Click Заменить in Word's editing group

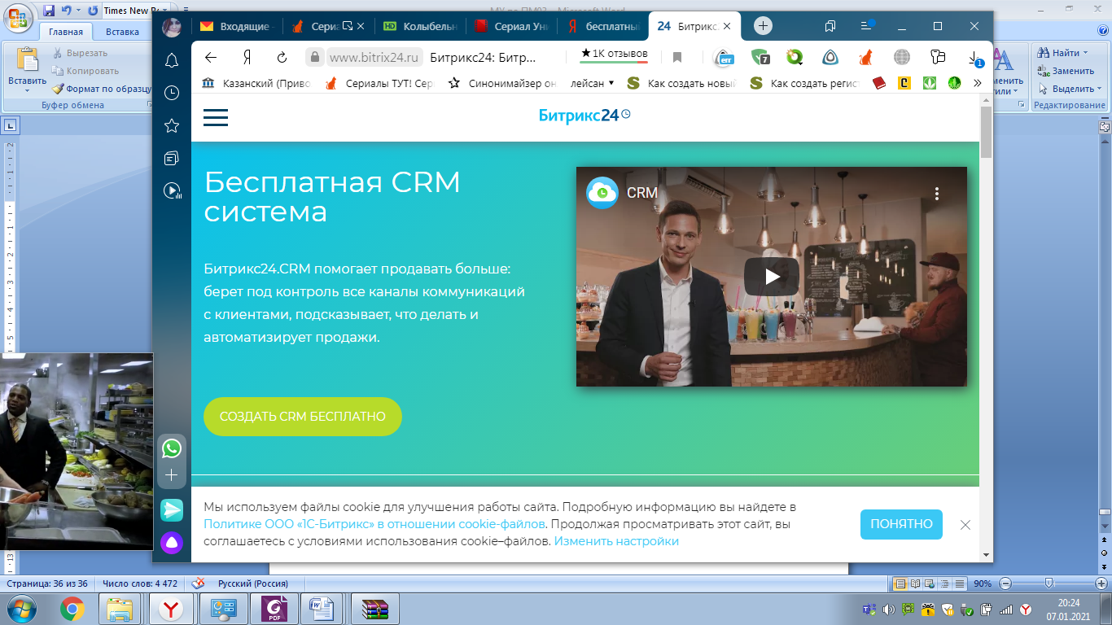click(1066, 71)
